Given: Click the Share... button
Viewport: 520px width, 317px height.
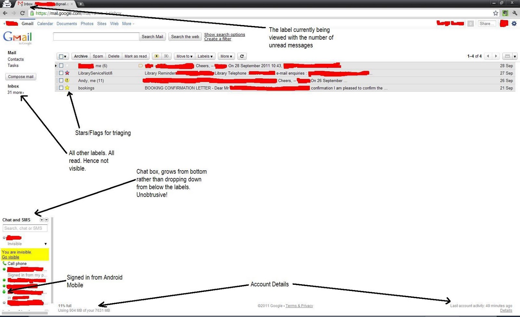Looking at the screenshot, I should point(487,23).
